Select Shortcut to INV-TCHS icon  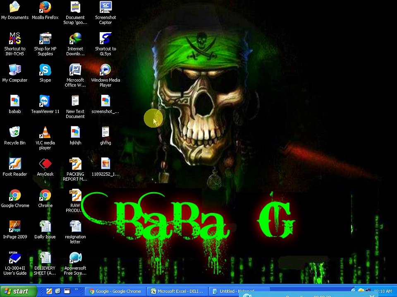click(x=15, y=44)
